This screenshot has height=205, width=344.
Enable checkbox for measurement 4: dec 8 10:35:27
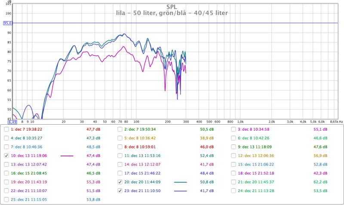click(6, 138)
